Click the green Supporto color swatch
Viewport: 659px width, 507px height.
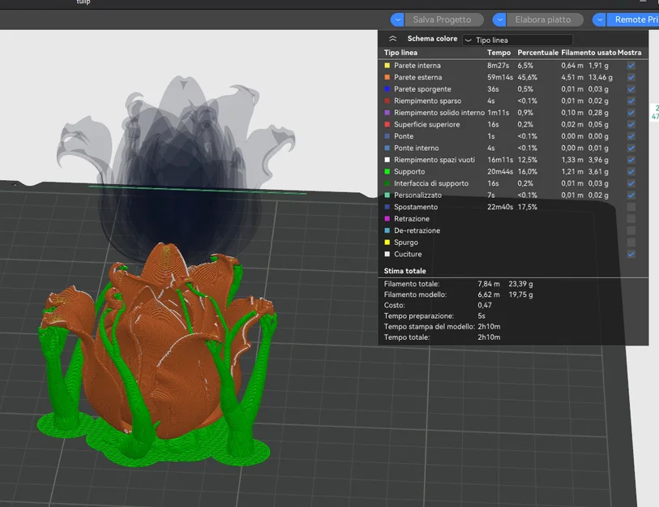387,172
